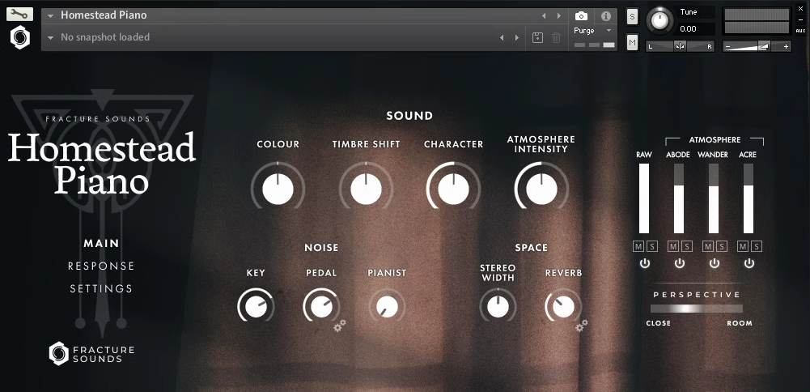Solo the ABODE channel

click(x=686, y=247)
